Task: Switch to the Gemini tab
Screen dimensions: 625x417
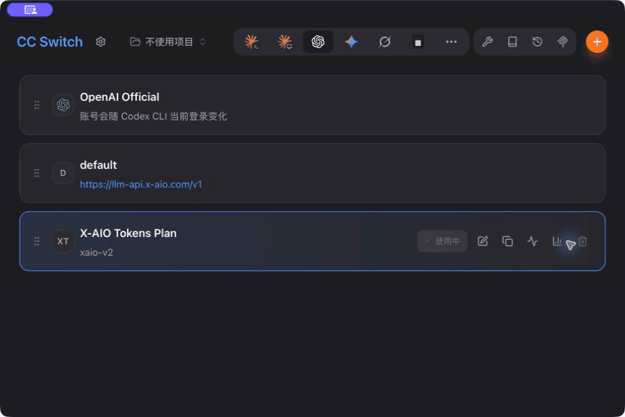Action: tap(351, 42)
